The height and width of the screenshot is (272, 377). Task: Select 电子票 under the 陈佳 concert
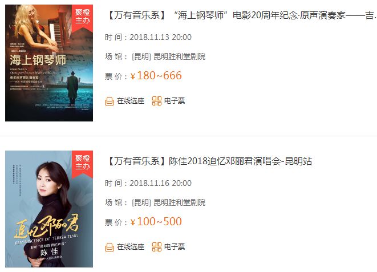pos(175,247)
